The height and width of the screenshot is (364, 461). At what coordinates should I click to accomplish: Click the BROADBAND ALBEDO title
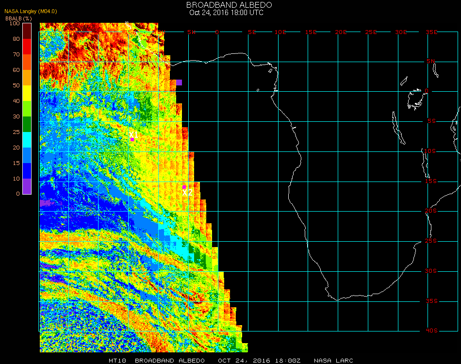tap(229, 5)
